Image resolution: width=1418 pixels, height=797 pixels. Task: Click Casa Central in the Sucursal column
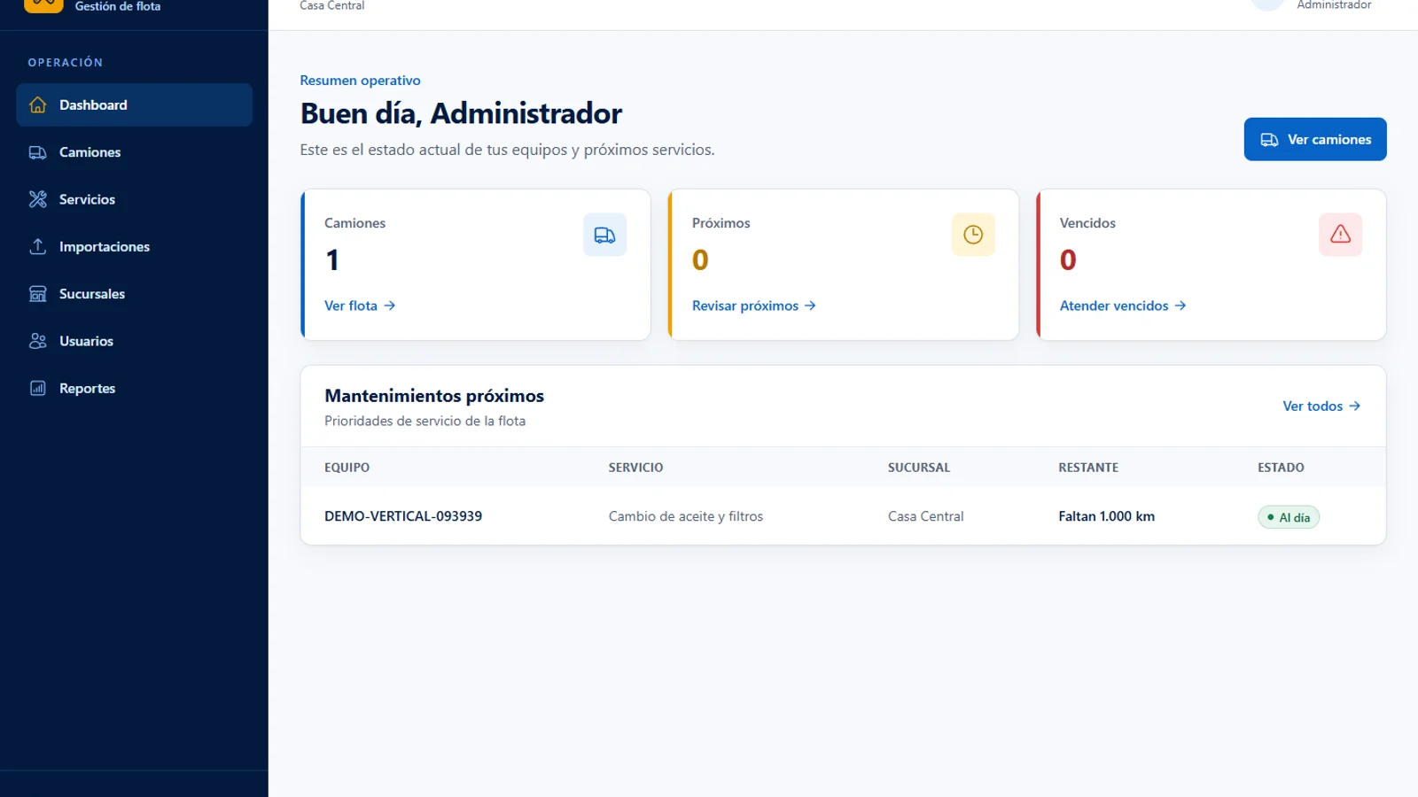(x=926, y=516)
